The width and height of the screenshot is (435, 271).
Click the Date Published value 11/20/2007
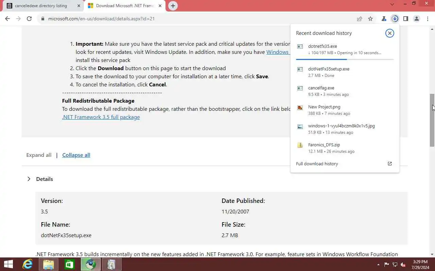pos(235,211)
